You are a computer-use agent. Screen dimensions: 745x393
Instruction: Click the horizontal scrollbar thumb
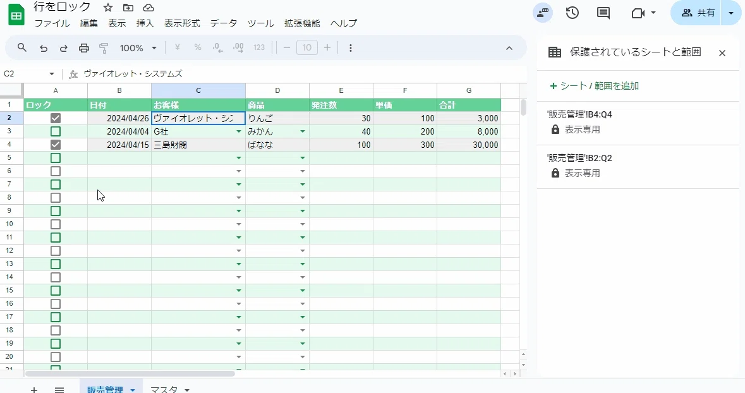(x=130, y=373)
